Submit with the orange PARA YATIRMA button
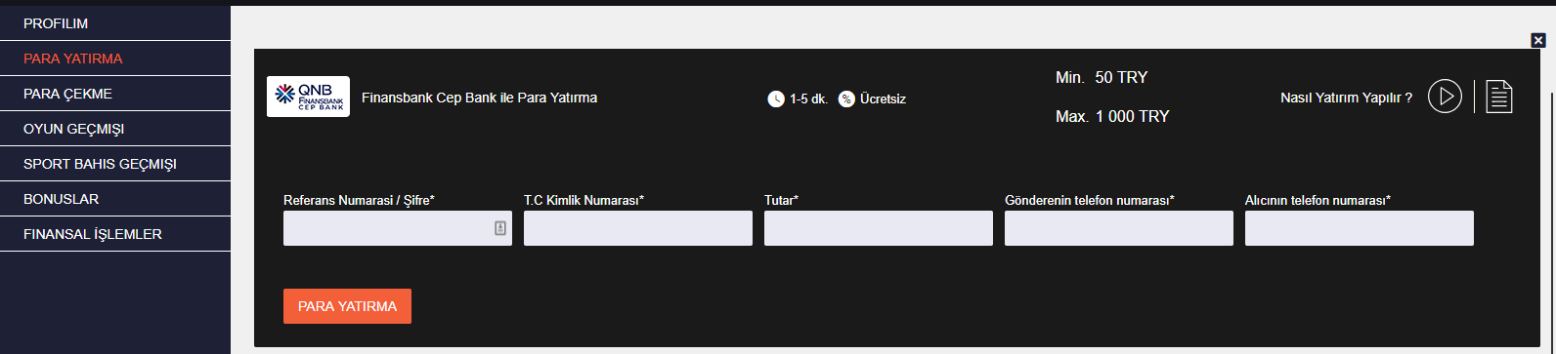This screenshot has width=1556, height=354. tap(347, 306)
